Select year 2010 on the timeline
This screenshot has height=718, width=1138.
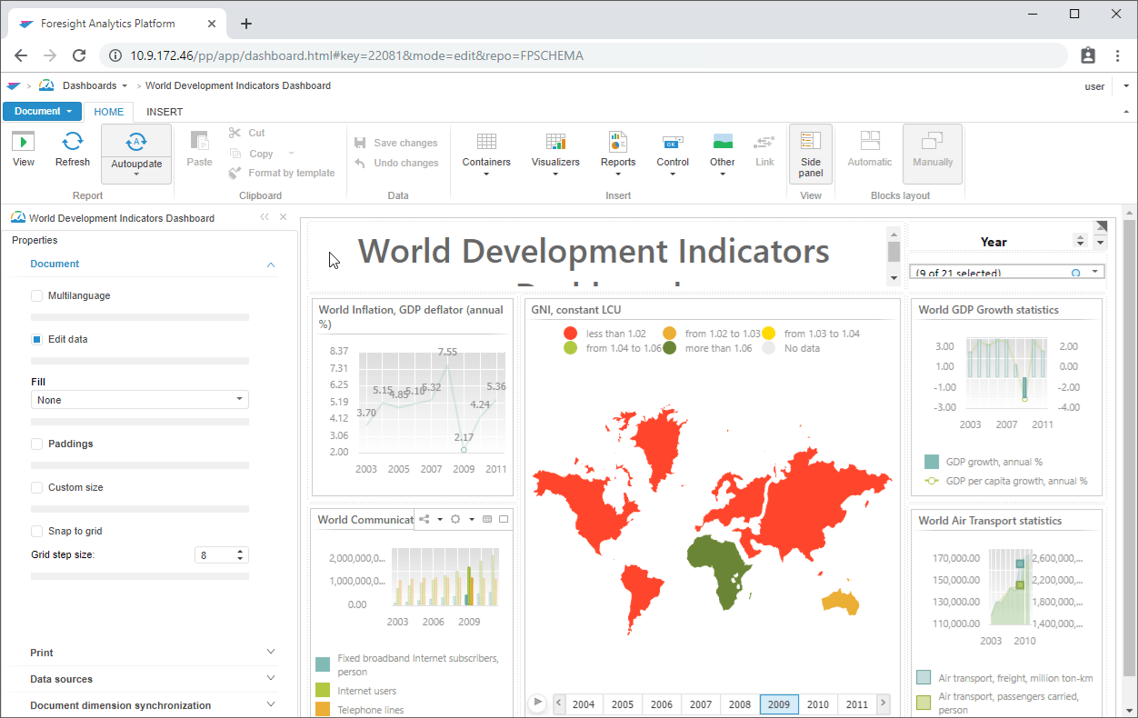818,704
